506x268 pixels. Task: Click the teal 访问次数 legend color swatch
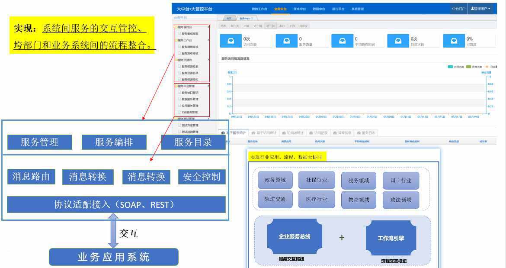tap(450, 67)
